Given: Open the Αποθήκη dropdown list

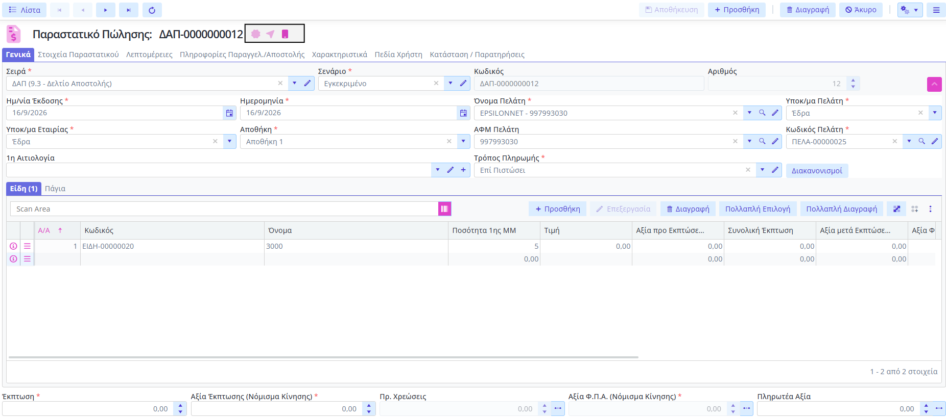Looking at the screenshot, I should tap(463, 141).
